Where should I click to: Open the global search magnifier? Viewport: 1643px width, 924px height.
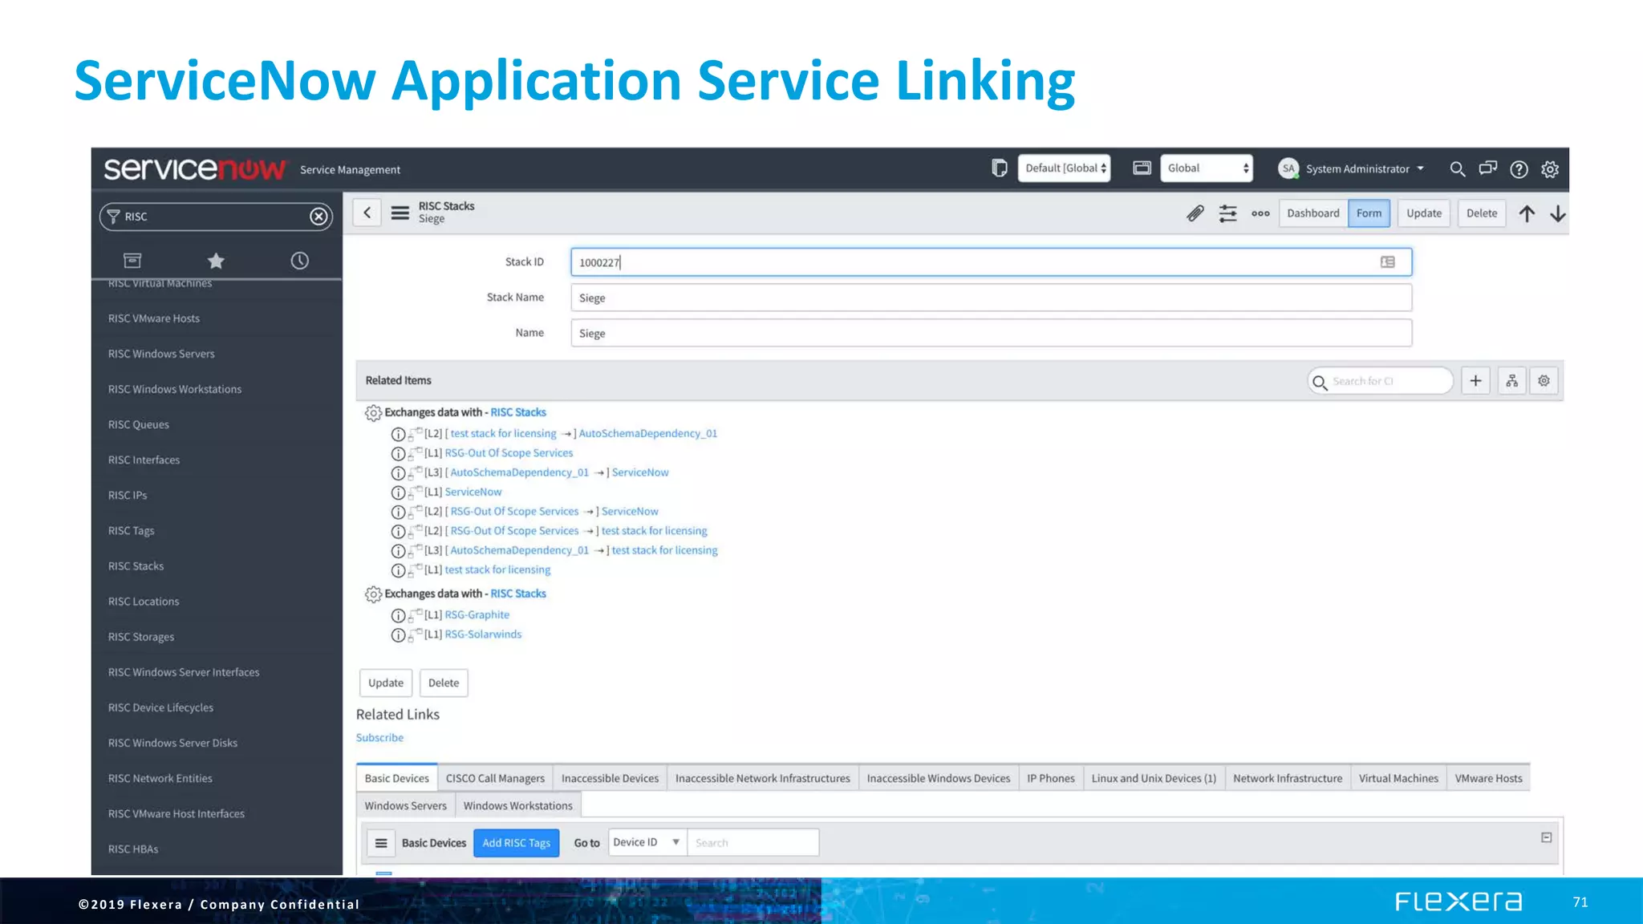(1458, 169)
